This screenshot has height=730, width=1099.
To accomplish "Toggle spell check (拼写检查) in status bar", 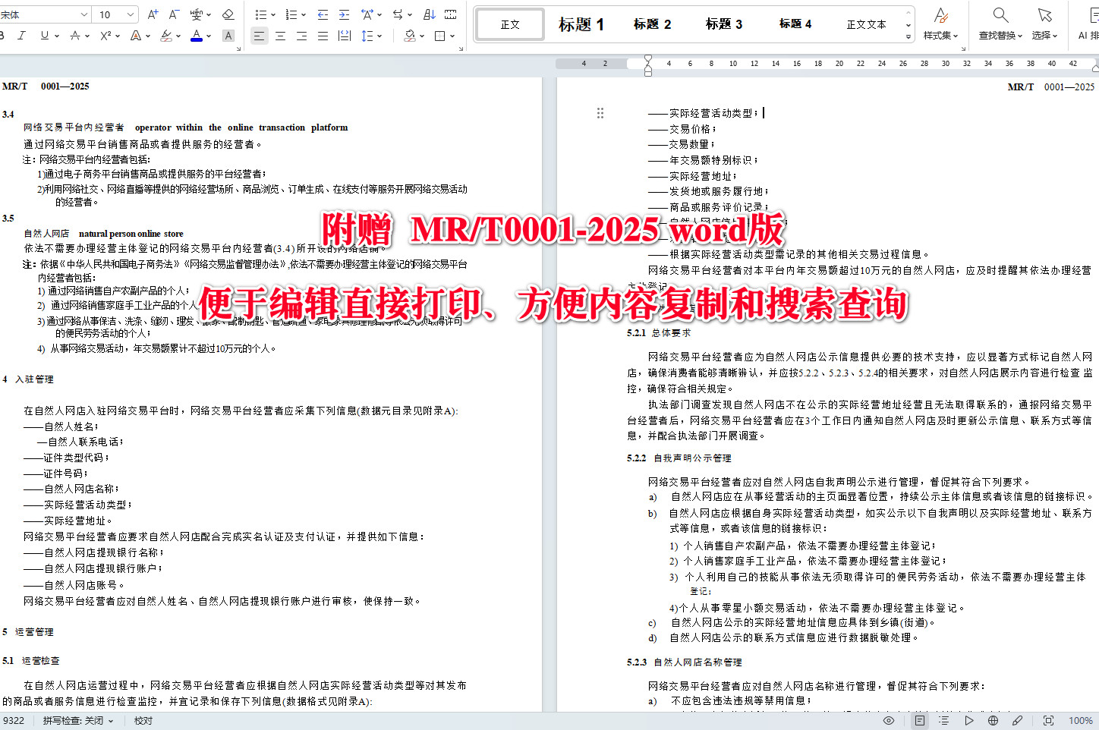I will click(72, 720).
